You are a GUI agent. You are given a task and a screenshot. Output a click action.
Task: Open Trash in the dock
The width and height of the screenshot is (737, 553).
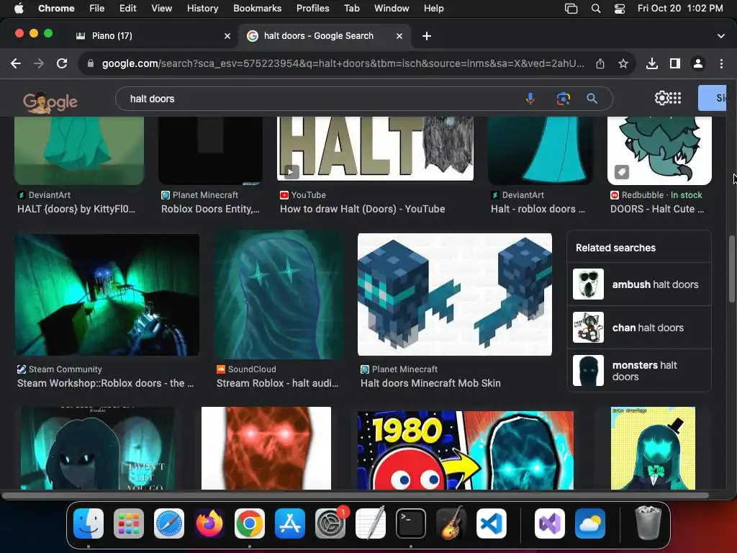(x=648, y=523)
